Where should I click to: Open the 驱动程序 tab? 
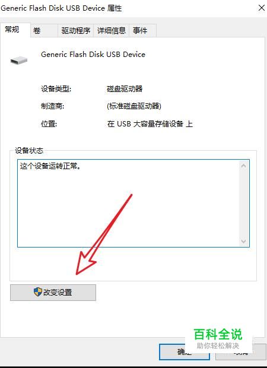[x=76, y=30]
